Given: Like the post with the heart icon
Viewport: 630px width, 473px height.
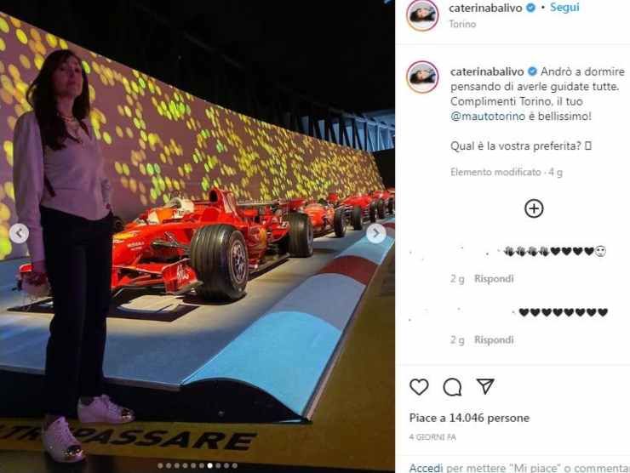Looking at the screenshot, I should coord(419,387).
